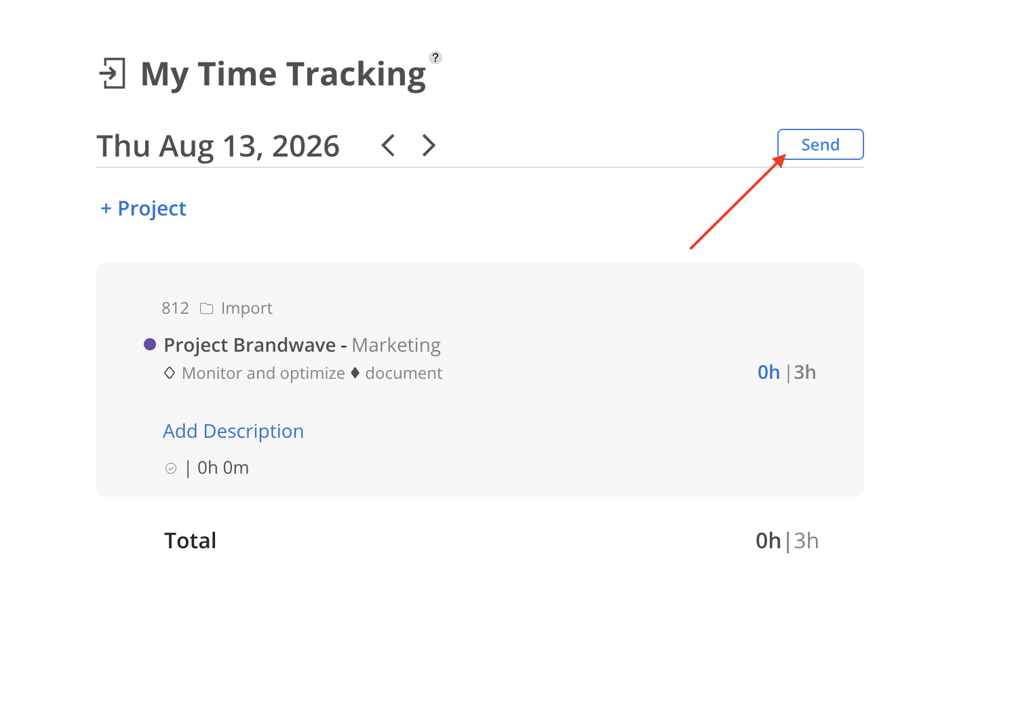Click the folder icon beside Import

click(207, 309)
